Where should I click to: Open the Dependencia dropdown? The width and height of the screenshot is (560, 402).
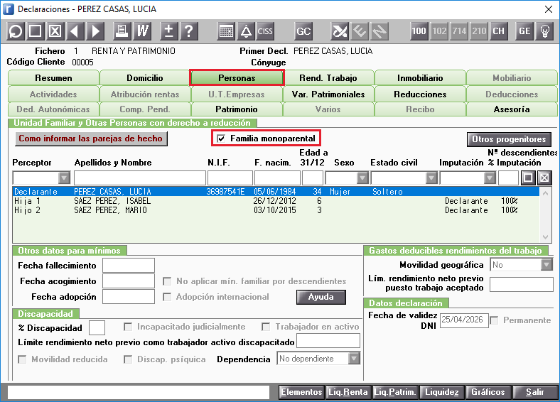(x=354, y=359)
